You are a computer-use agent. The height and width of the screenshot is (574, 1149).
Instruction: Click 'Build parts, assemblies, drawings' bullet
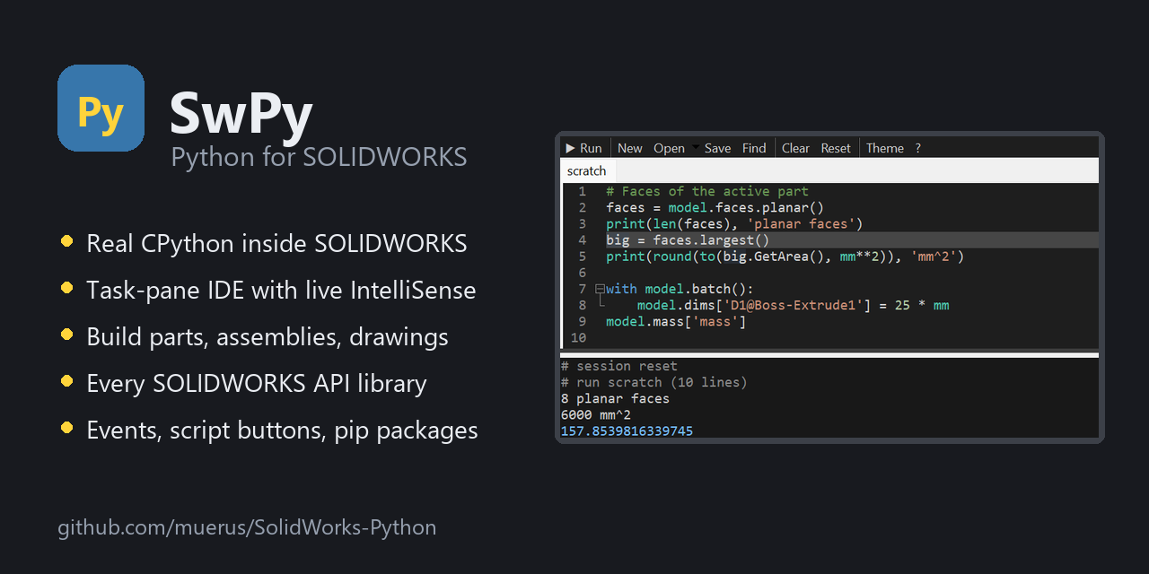(x=268, y=336)
